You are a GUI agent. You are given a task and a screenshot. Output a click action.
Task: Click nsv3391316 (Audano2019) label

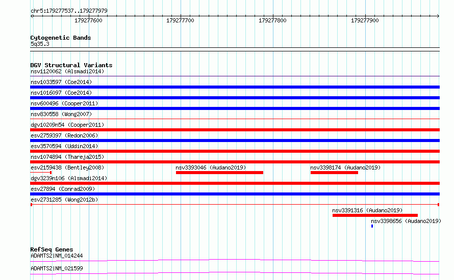click(367, 210)
